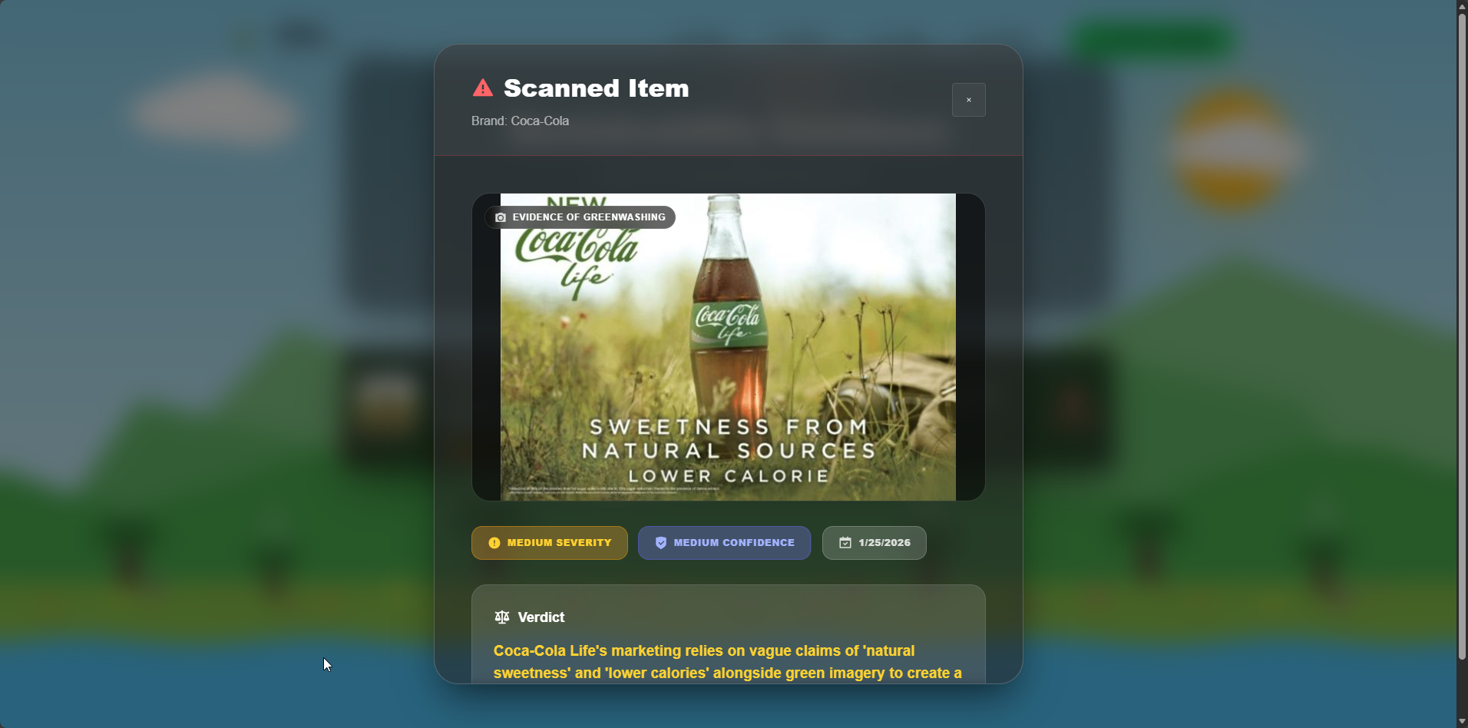Click the Scanned Item heading
Screen dimensions: 1468x728
tap(597, 88)
